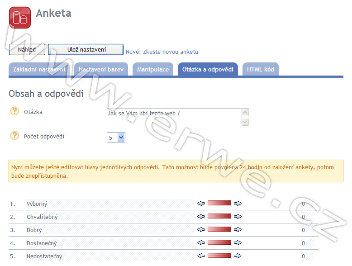Click the red vote bar for Dobrý
Viewport: 352px width, 266px height.
[219, 229]
